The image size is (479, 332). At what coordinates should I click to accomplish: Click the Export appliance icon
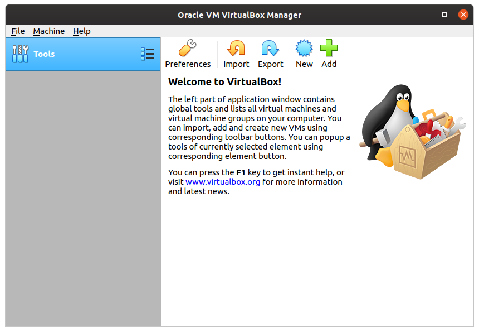pyautogui.click(x=270, y=49)
